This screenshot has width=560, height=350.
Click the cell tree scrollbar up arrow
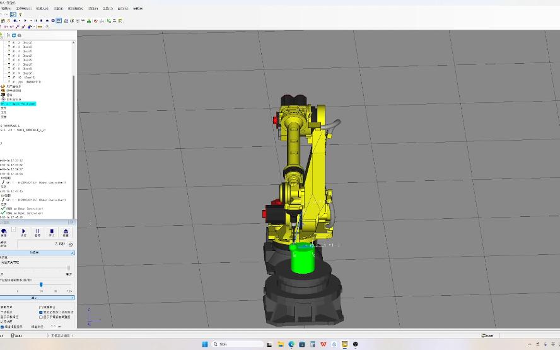pos(74,42)
